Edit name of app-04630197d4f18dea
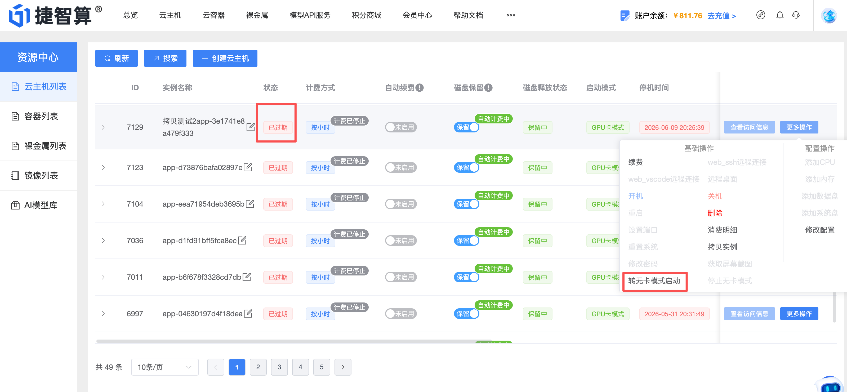Image resolution: width=847 pixels, height=392 pixels. 248,313
